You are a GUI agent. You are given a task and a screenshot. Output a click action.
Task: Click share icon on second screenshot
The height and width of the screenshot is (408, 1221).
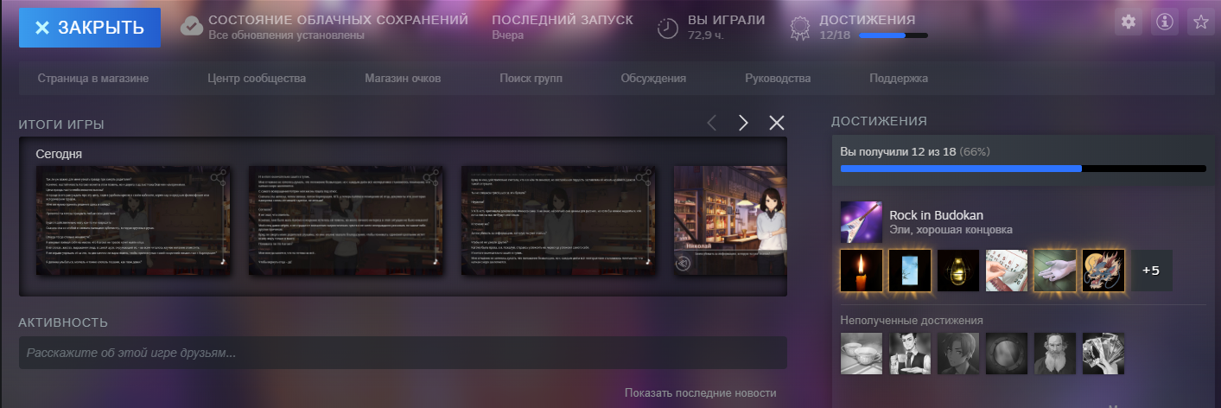[x=432, y=178]
